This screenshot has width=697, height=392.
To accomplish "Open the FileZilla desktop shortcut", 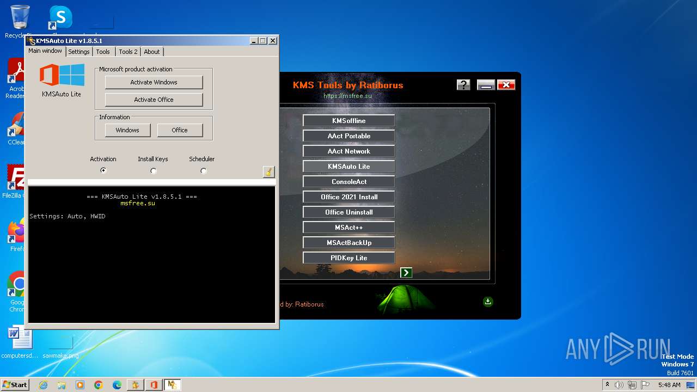I will coord(15,182).
